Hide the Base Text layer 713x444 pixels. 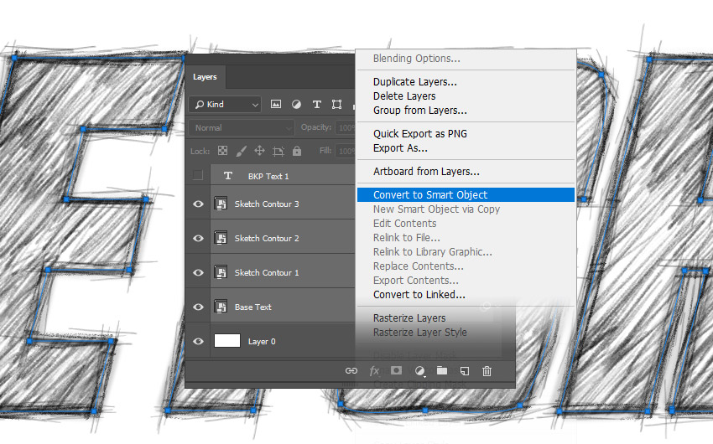[198, 307]
